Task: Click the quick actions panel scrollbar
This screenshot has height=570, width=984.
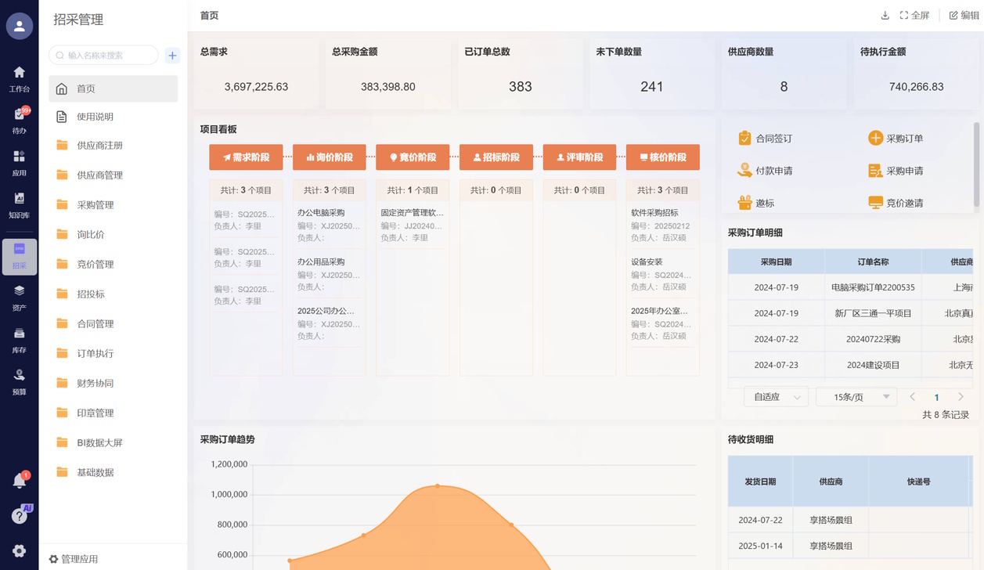Action: [x=976, y=164]
